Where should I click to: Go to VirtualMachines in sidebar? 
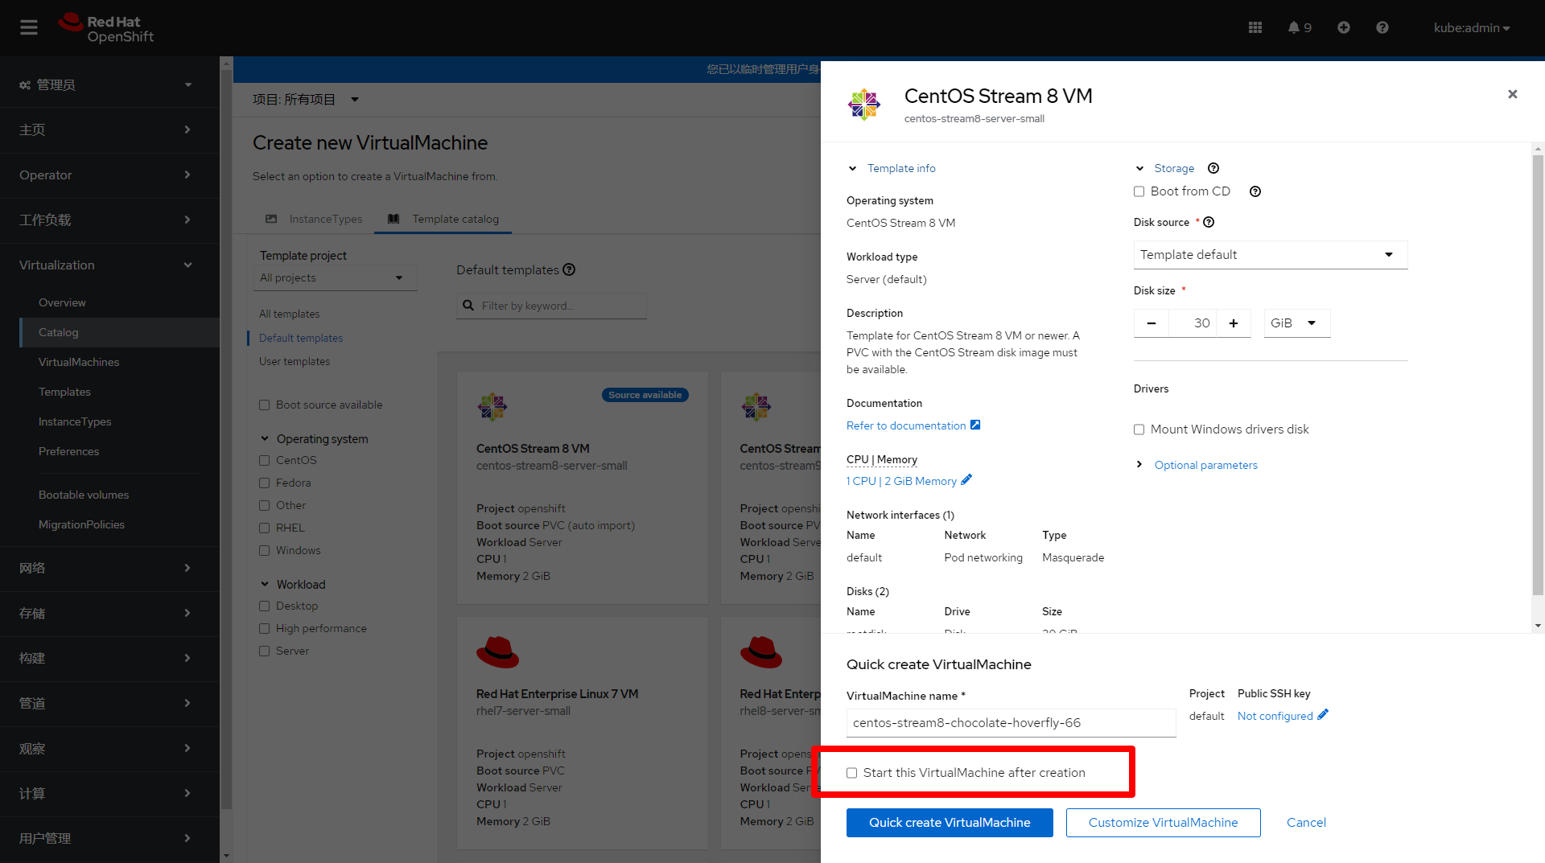[x=79, y=362]
